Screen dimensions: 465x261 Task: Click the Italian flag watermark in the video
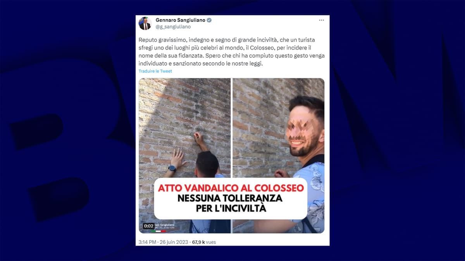click(158, 231)
